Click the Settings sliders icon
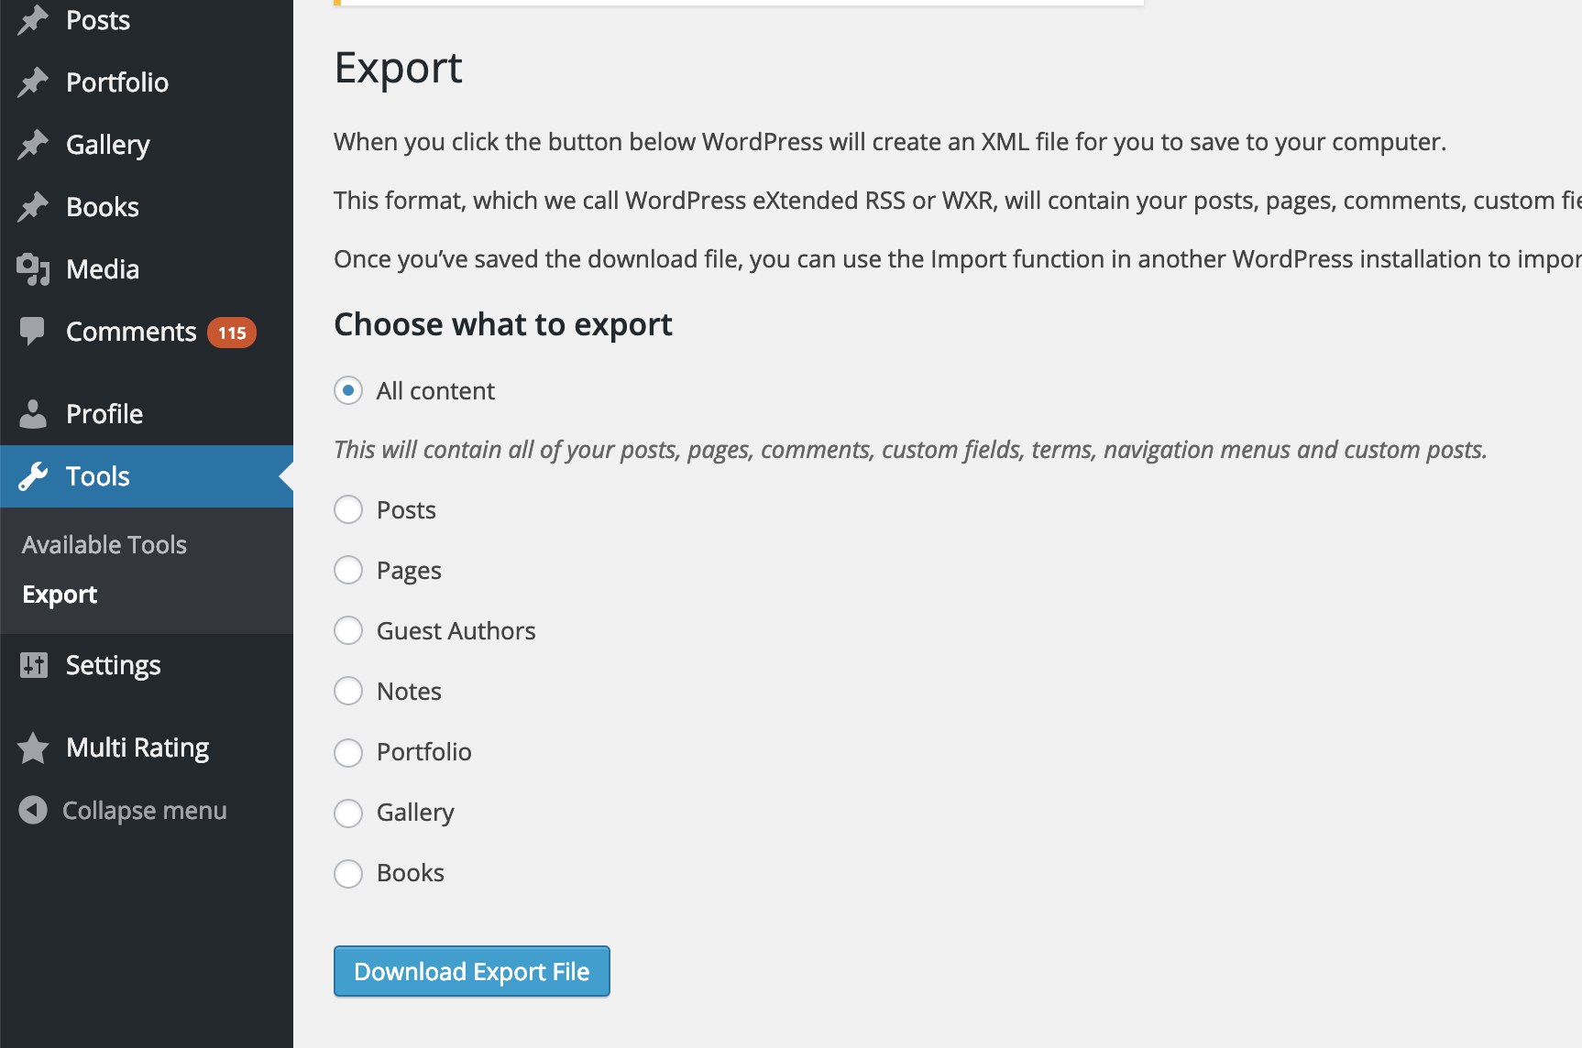1582x1048 pixels. 34,665
